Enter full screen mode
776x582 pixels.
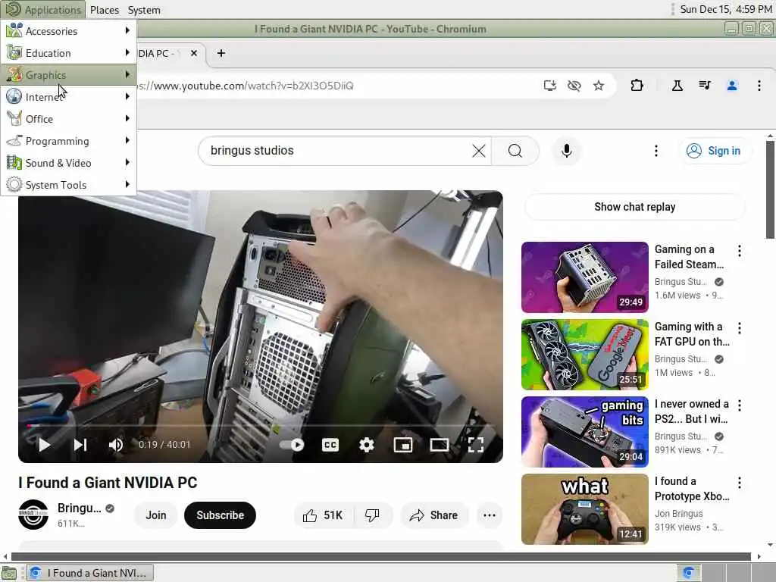click(x=476, y=445)
